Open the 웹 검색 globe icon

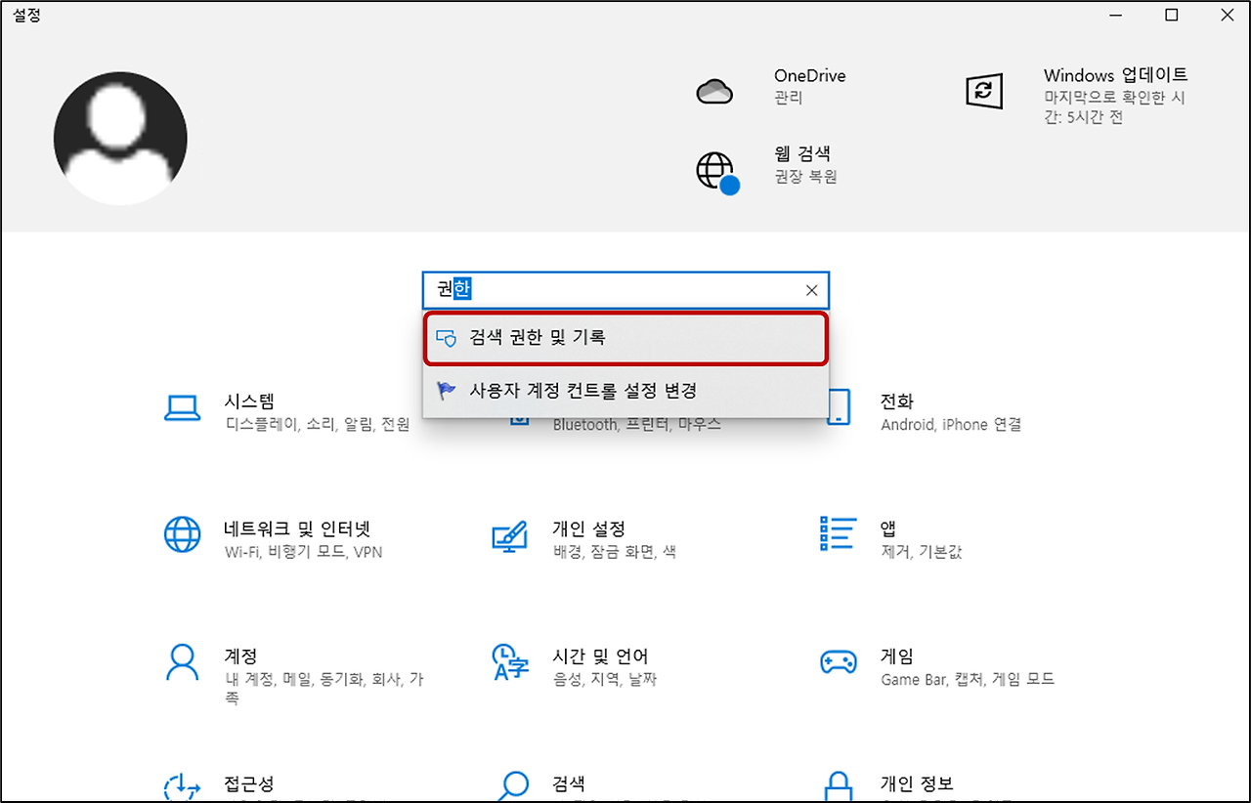coord(716,172)
